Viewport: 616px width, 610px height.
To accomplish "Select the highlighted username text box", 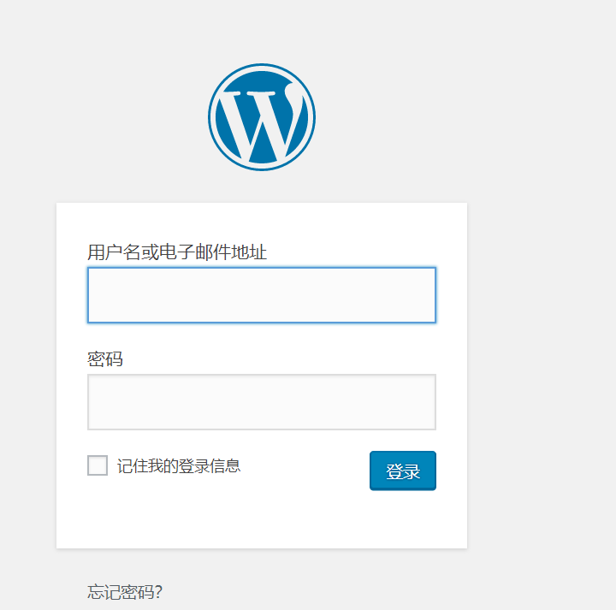I will 262,295.
